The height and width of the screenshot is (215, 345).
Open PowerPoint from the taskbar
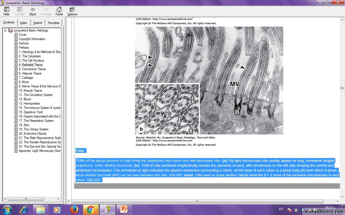point(124,209)
